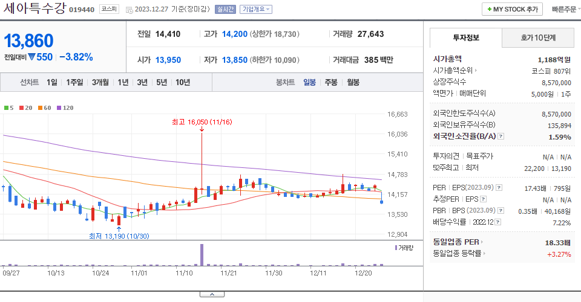
Task: Click the 거래량 27,643 value
Action: click(370, 34)
